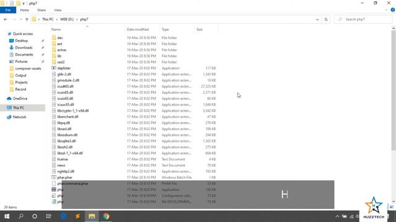
Task: Open the recent locations dropdown arrow
Action: 20,19
